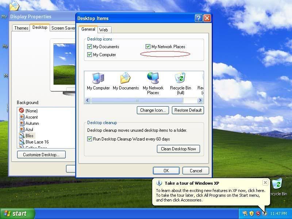The height and width of the screenshot is (219, 292).
Task: Click the Recycle Bin desktop icon
Action: tap(277, 184)
